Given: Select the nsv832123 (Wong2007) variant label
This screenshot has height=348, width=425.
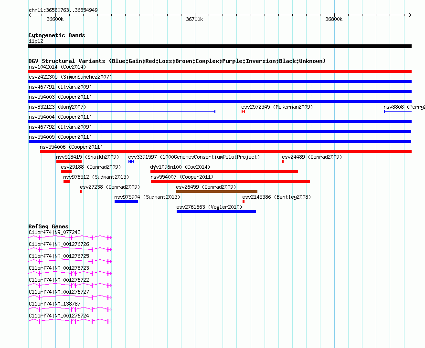Looking at the screenshot, I should pyautogui.click(x=57, y=107).
